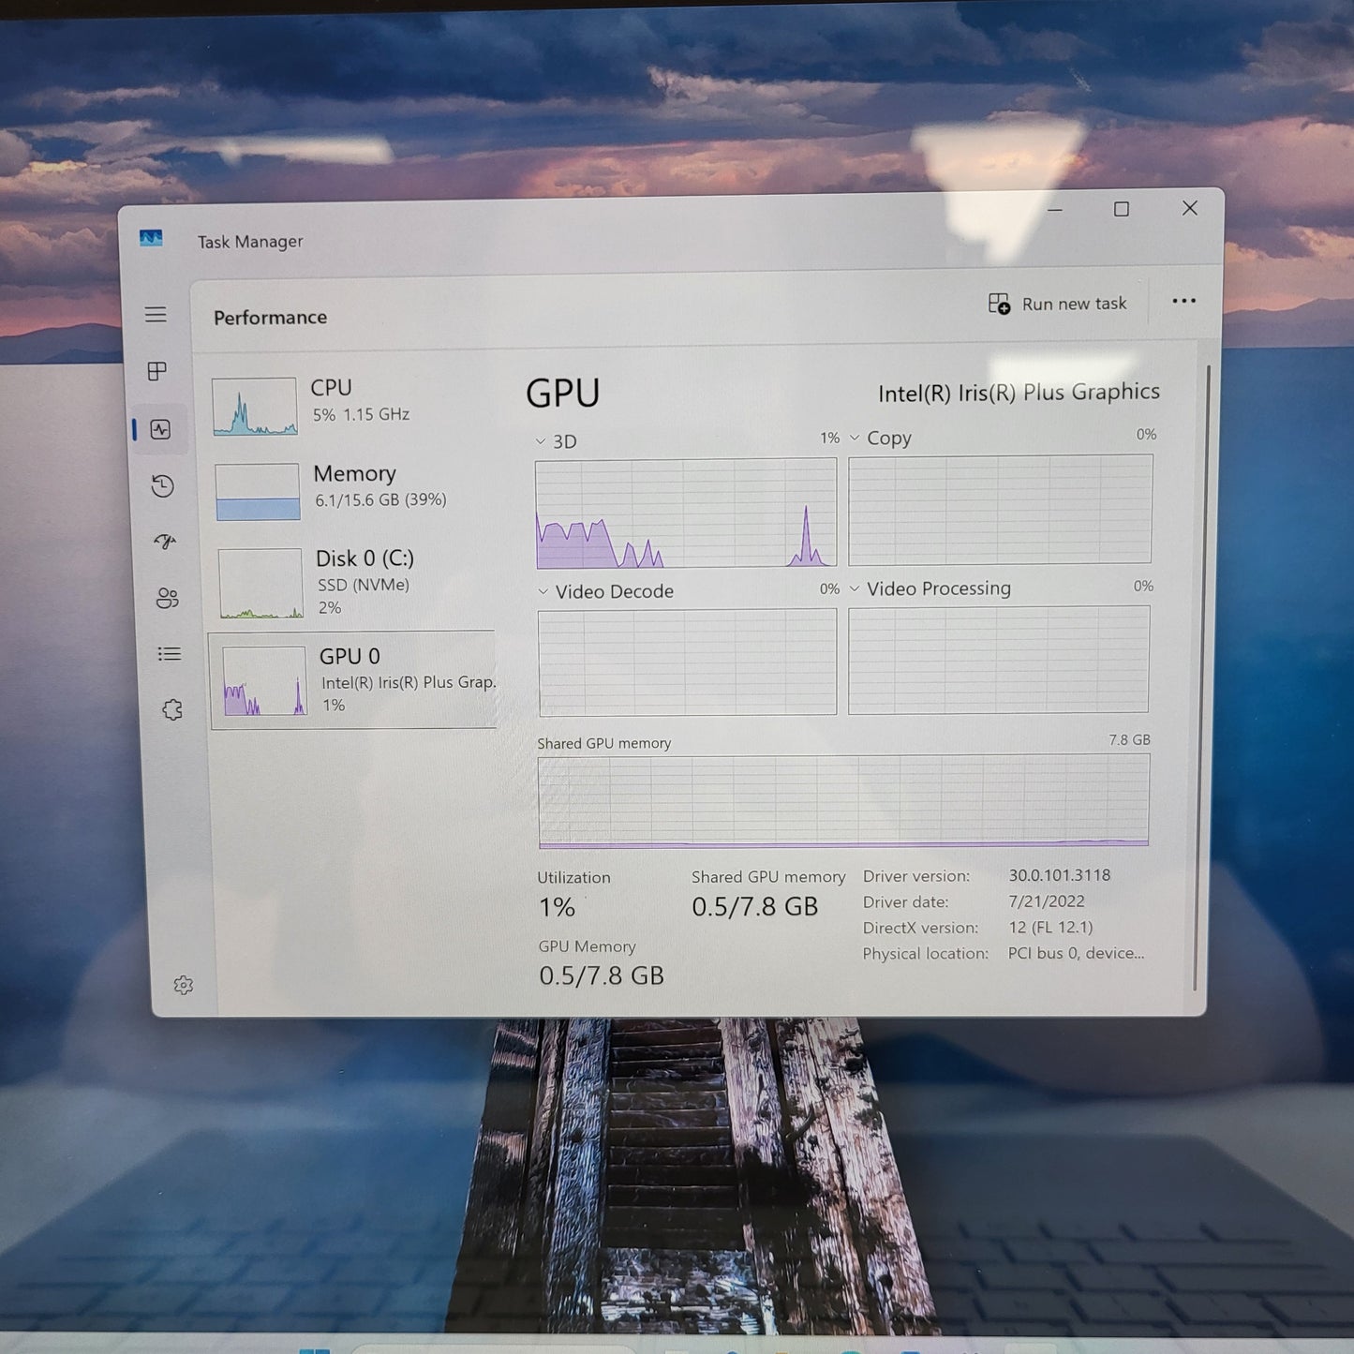This screenshot has width=1354, height=1354.
Task: Open the Users page icon
Action: click(x=166, y=598)
